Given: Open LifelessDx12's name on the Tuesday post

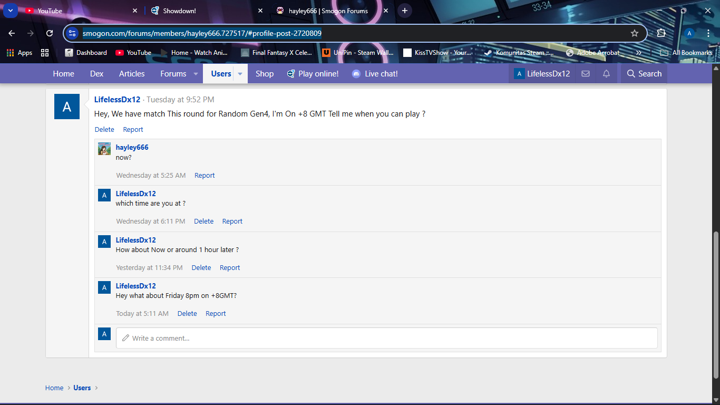Looking at the screenshot, I should [x=117, y=100].
